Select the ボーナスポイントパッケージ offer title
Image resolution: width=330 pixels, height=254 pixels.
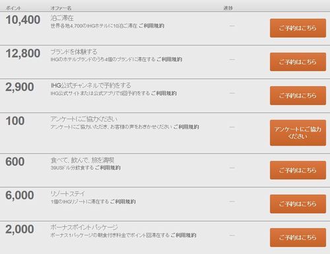[x=84, y=228]
